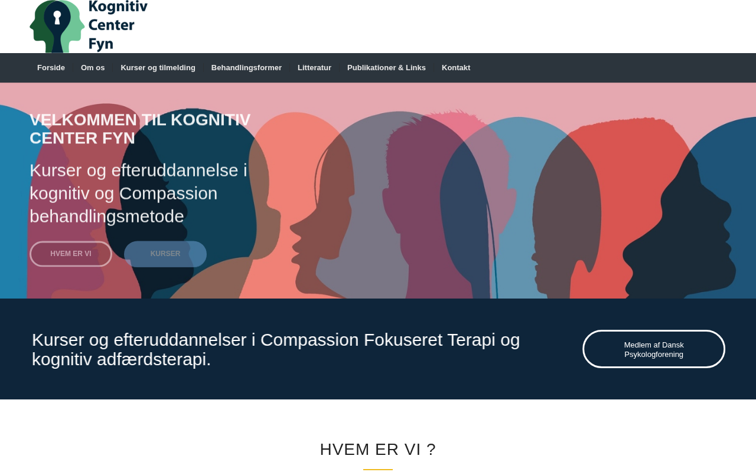Open Kurser og tilmelding menu

tap(158, 68)
